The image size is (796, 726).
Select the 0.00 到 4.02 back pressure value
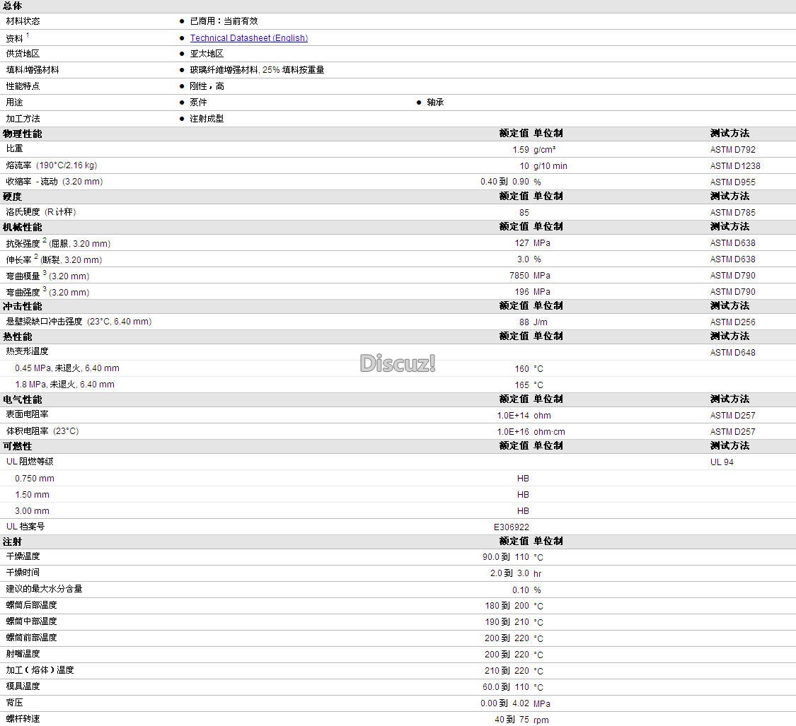pos(504,703)
